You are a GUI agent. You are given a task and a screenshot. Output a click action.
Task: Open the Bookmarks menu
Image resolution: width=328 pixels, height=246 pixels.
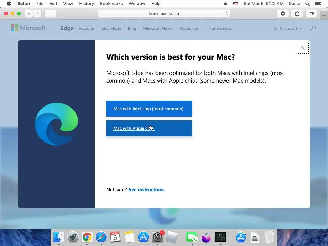[x=111, y=4]
